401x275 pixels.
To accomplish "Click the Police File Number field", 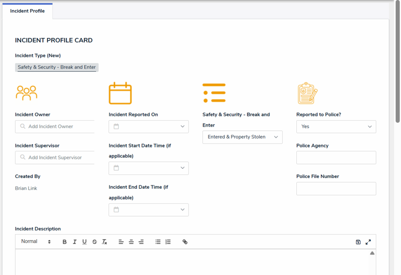I will 336,189.
